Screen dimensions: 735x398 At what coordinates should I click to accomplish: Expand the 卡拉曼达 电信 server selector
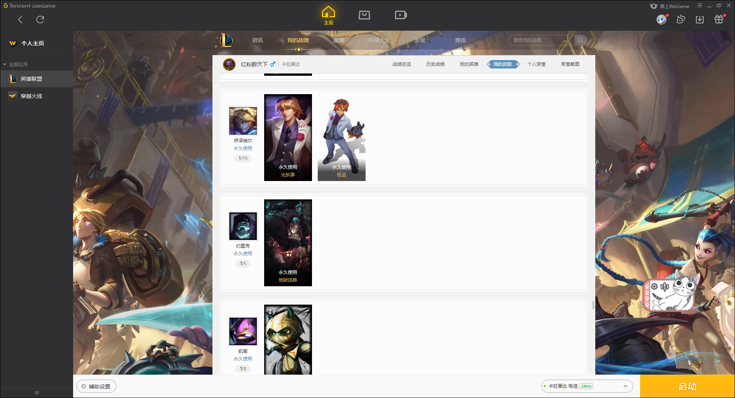pyautogui.click(x=587, y=386)
